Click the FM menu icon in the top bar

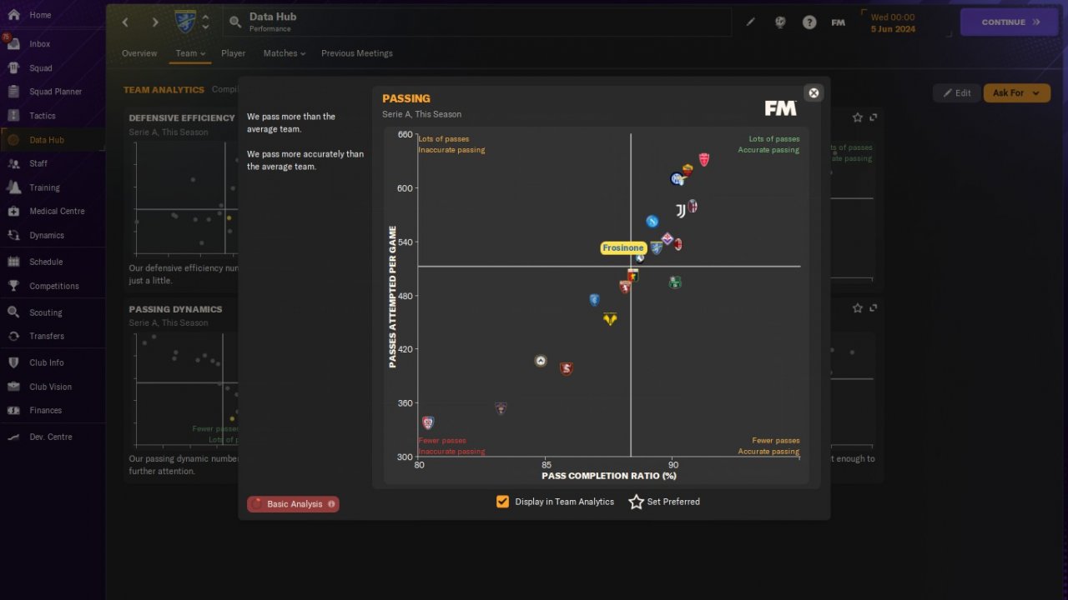(839, 22)
